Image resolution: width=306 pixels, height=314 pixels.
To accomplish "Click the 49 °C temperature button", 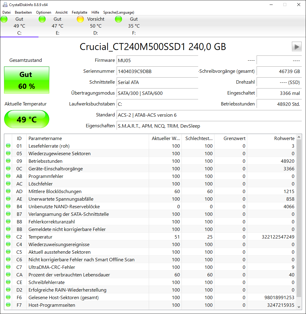I will [27, 119].
